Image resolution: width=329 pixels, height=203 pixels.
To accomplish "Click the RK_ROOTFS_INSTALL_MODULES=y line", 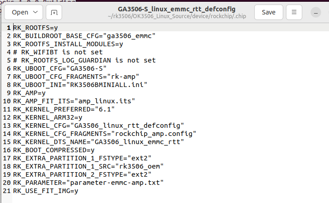I will coord(68,44).
